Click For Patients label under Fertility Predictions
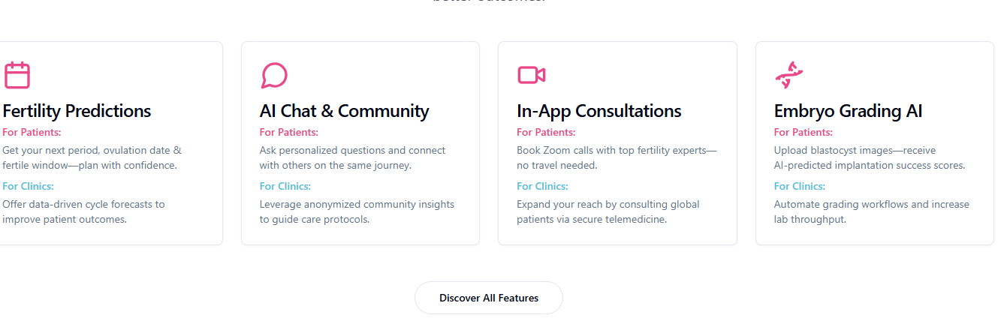This screenshot has width=998, height=333. pos(32,132)
